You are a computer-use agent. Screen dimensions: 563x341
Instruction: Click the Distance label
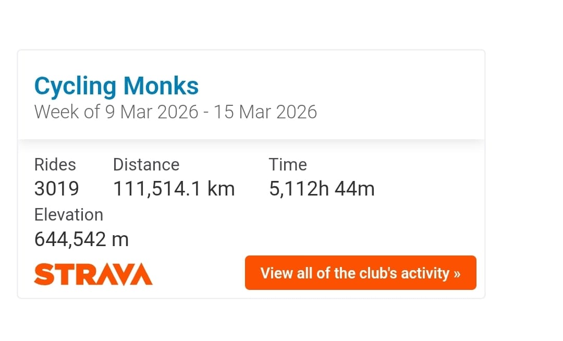(146, 165)
